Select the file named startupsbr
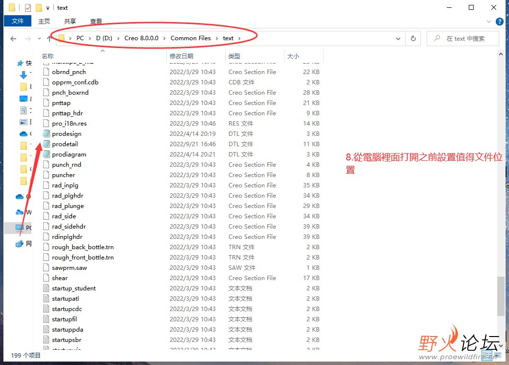Image resolution: width=509 pixels, height=365 pixels. click(x=67, y=339)
